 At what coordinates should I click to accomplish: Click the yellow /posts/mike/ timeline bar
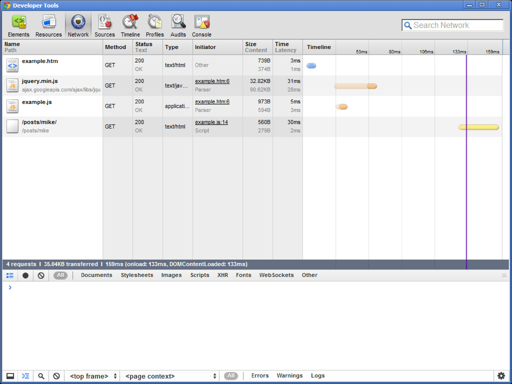pyautogui.click(x=478, y=127)
